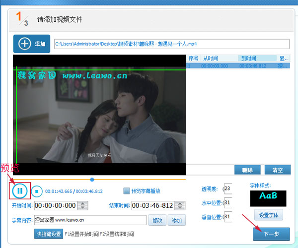The height and width of the screenshot is (248, 298).
Task: Click the 到时间 column header
Action: pyautogui.click(x=257, y=58)
